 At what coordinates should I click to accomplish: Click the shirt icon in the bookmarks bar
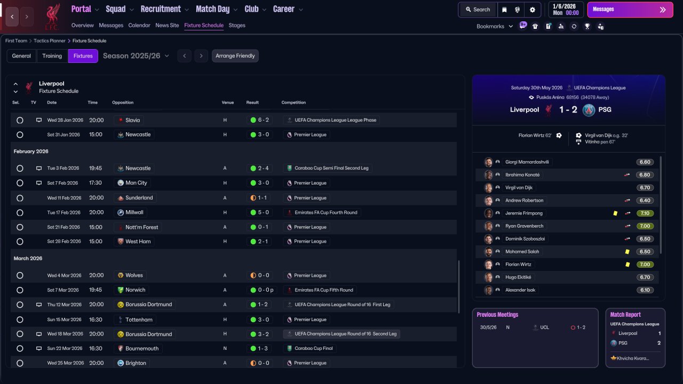tap(535, 26)
